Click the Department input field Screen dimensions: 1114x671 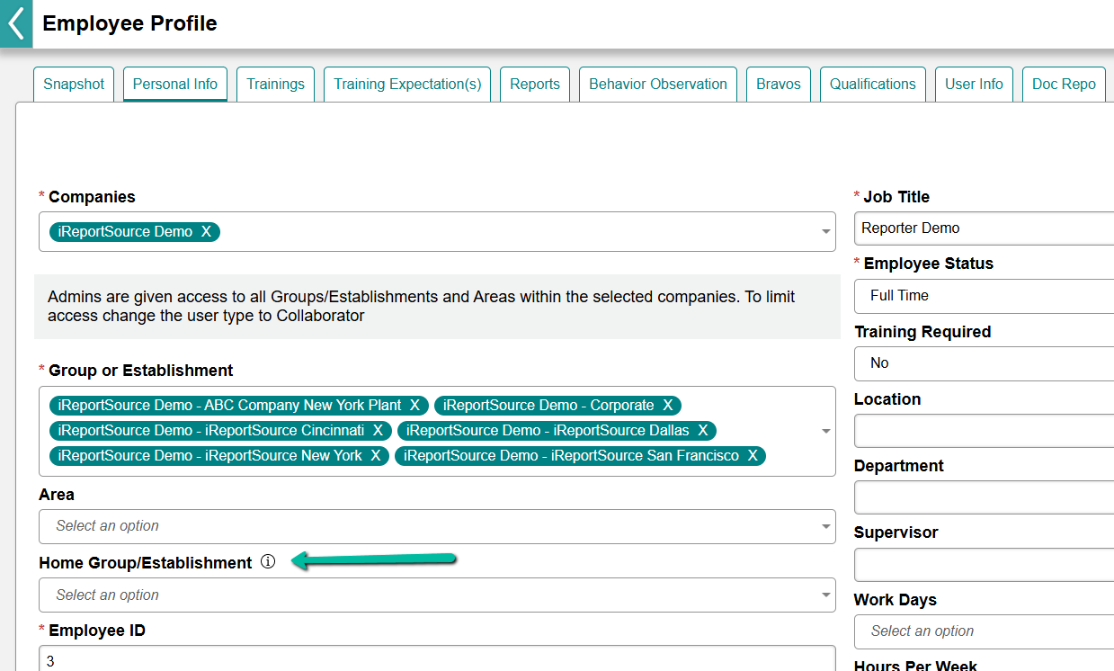[x=984, y=497]
